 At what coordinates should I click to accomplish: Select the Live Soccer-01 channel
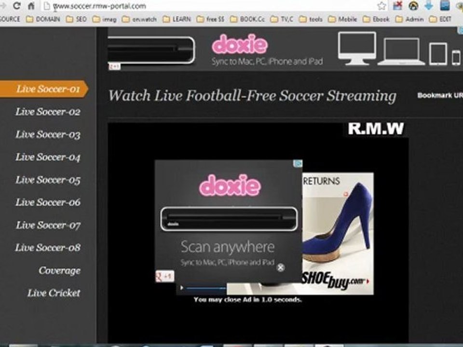point(44,89)
